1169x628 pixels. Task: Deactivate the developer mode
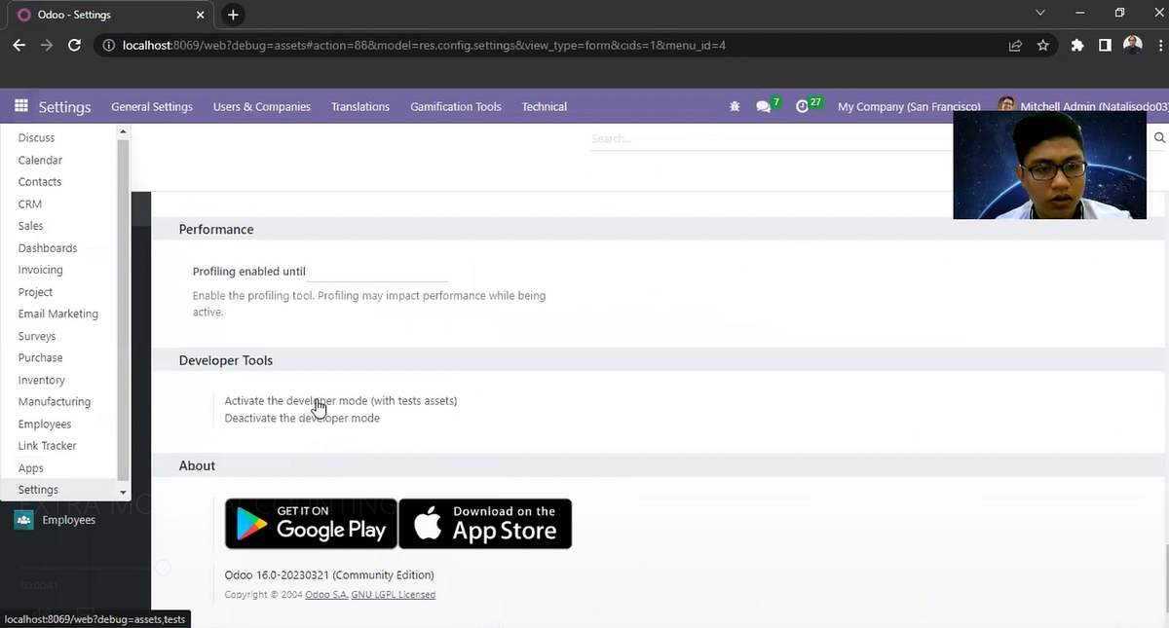click(x=302, y=418)
